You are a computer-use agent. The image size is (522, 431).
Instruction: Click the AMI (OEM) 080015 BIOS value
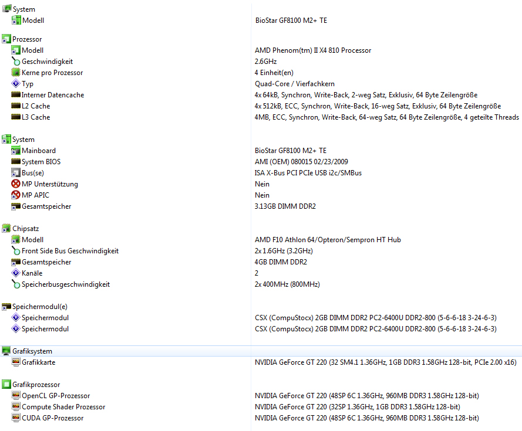click(x=301, y=162)
